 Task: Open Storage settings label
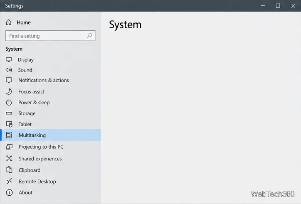click(x=27, y=113)
